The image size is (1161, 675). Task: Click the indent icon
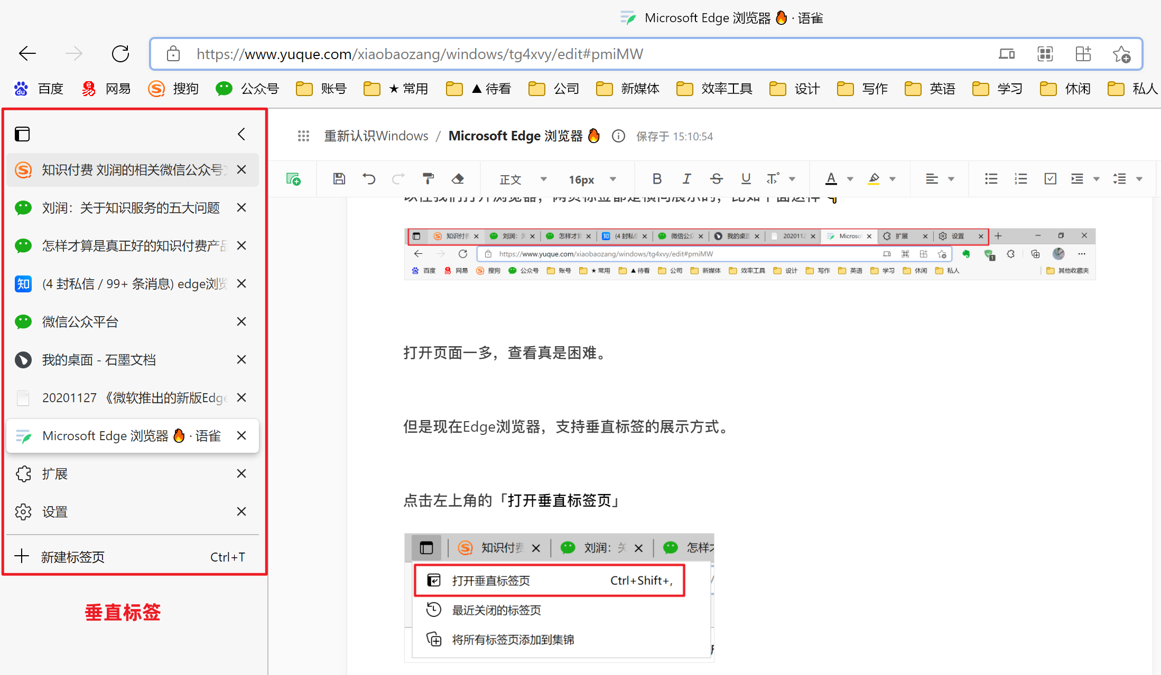pyautogui.click(x=1077, y=179)
